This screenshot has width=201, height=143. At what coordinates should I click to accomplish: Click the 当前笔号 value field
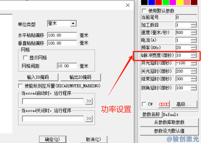click(186, 17)
